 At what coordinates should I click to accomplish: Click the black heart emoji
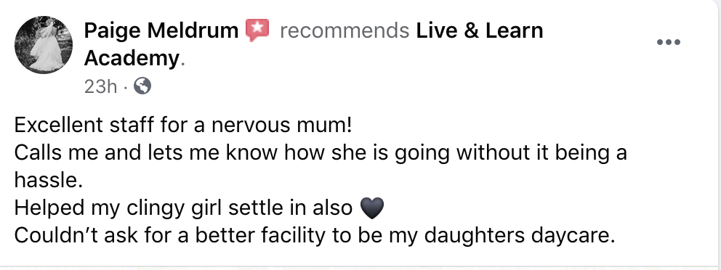pos(371,208)
